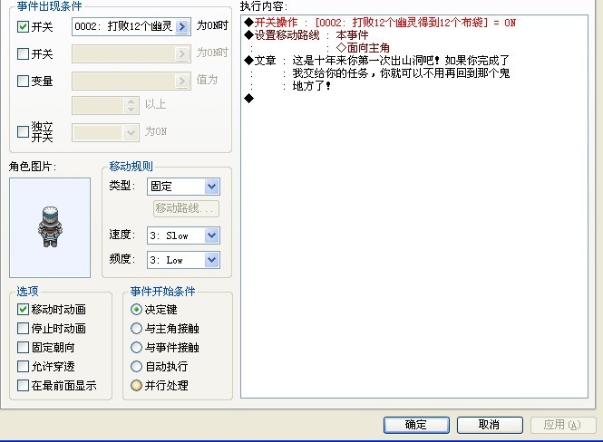This screenshot has width=603, height=442.
Task: Select the 文章 line 这是十年来你第一次出山洞吧
Action: click(377, 61)
